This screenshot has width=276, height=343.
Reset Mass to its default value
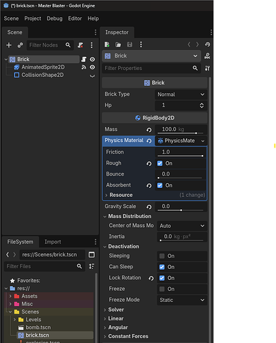149,130
